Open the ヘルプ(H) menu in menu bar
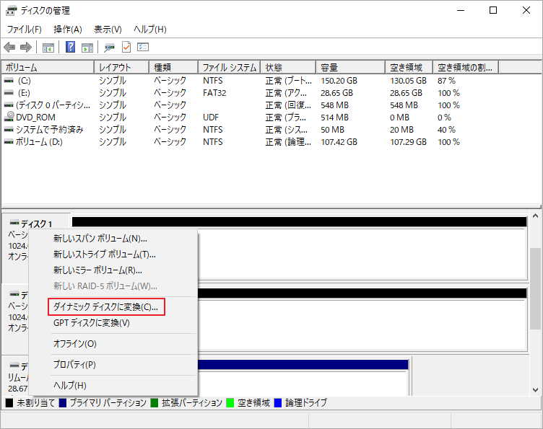Image resolution: width=543 pixels, height=429 pixels. point(150,30)
